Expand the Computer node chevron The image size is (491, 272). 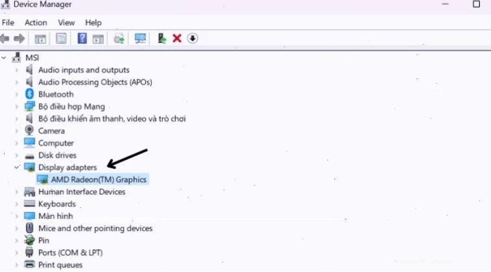coord(16,143)
